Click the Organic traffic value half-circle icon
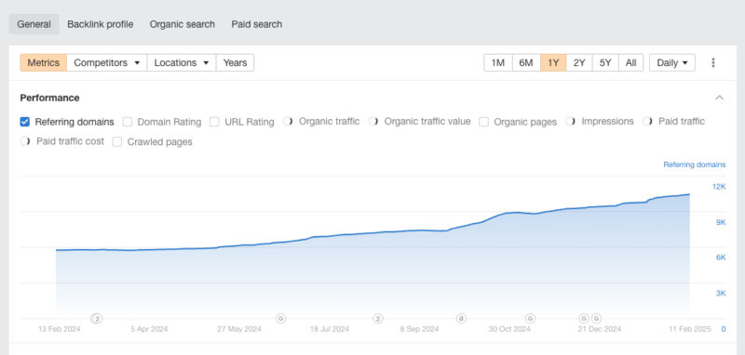Image resolution: width=745 pixels, height=355 pixels. click(373, 122)
